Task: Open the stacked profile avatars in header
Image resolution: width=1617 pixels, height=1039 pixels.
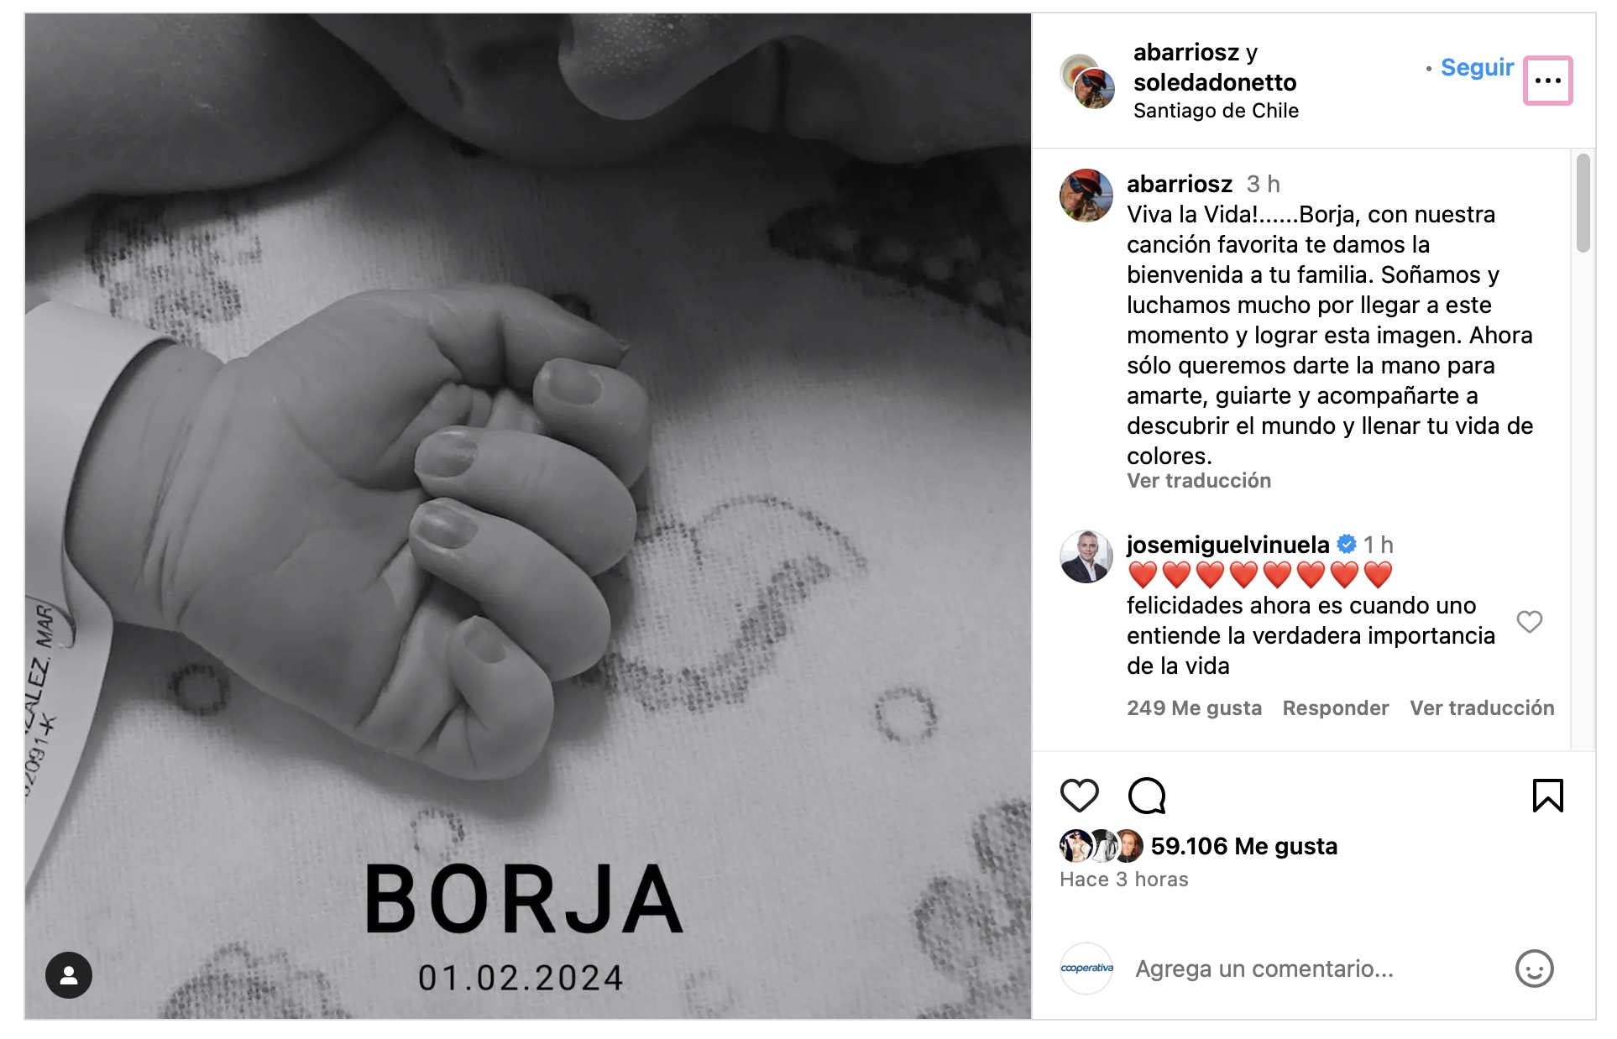Action: pyautogui.click(x=1087, y=81)
